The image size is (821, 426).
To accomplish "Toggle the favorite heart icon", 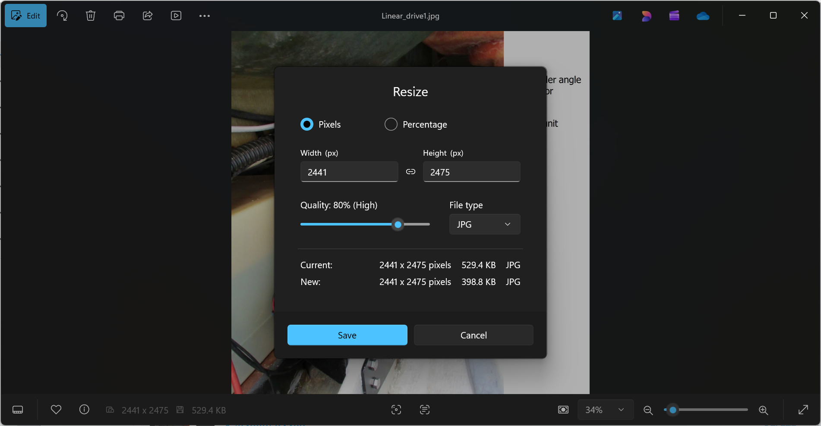I will pyautogui.click(x=56, y=410).
